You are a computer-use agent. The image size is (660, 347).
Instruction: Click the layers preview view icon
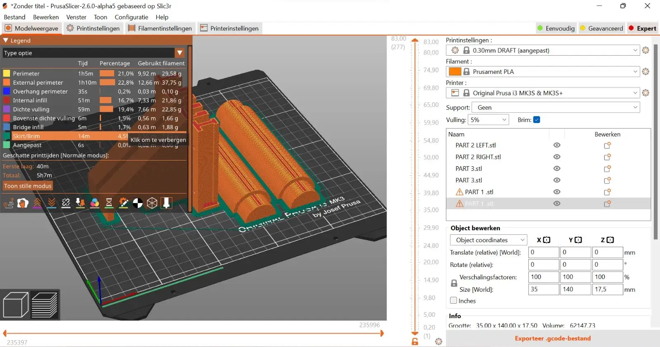[x=45, y=305]
